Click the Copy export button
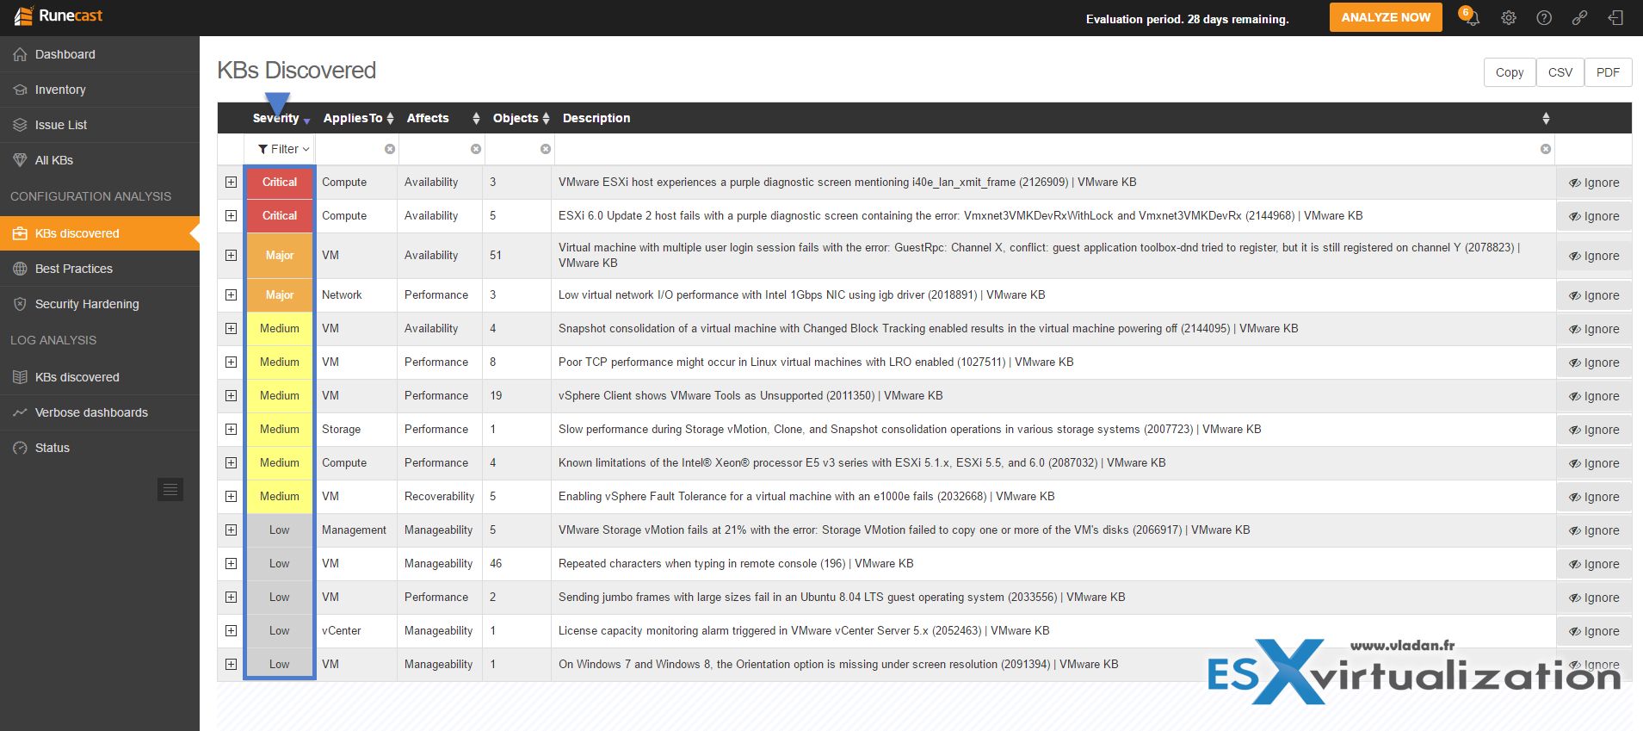This screenshot has height=731, width=1643. tap(1510, 72)
